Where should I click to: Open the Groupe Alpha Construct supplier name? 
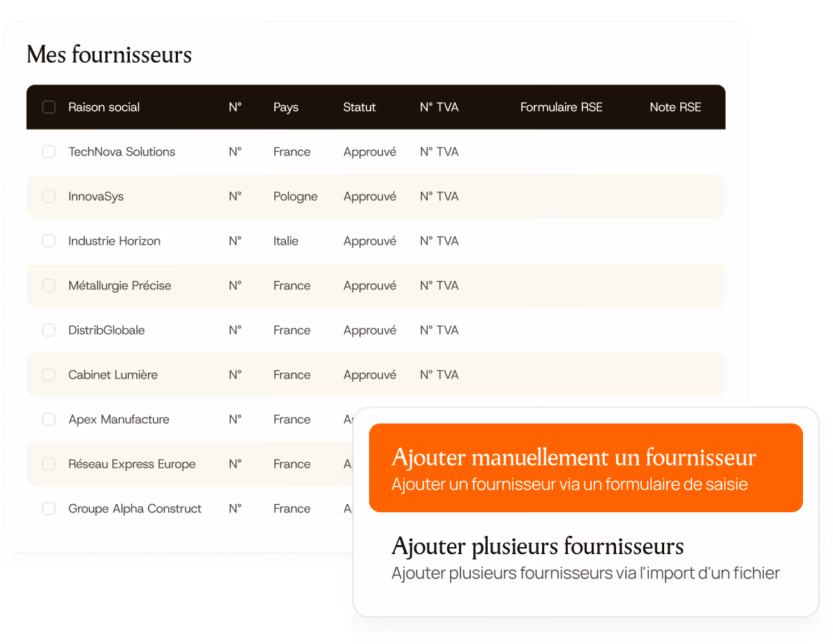click(135, 509)
